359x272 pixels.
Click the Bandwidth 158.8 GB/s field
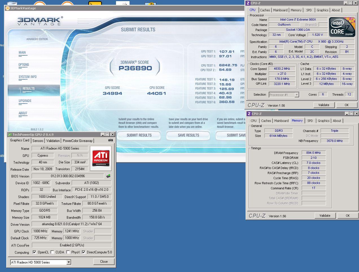(97, 217)
